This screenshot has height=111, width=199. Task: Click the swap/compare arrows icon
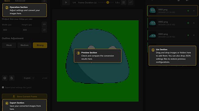point(131,2)
